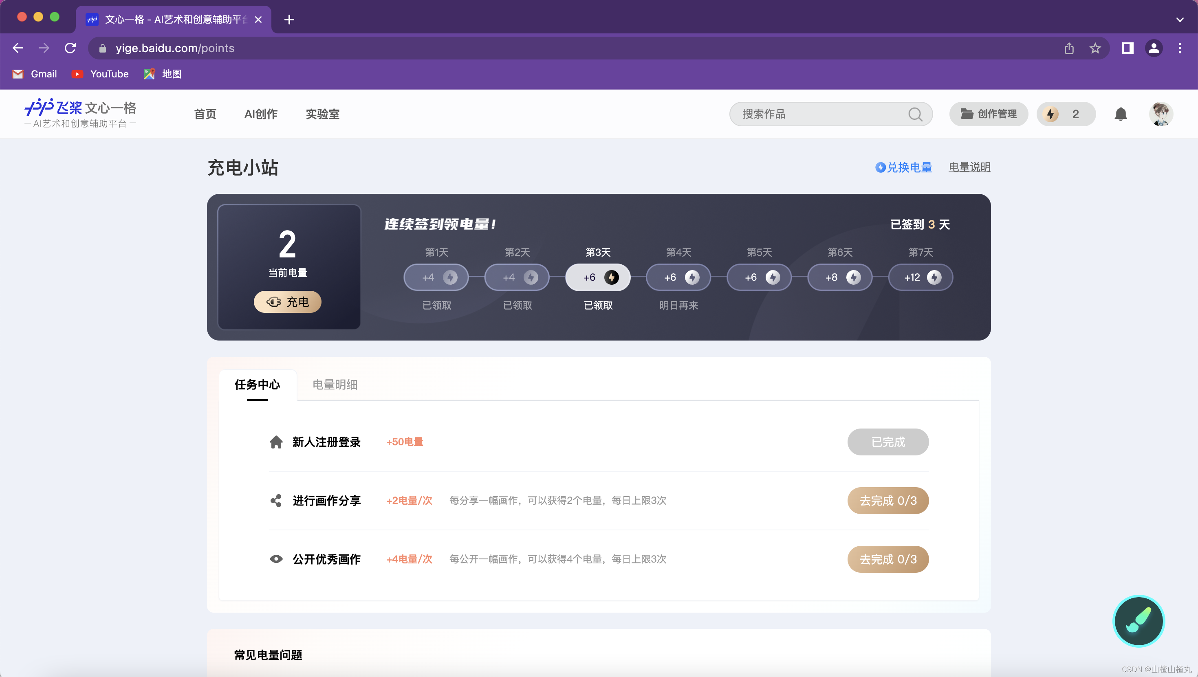The image size is (1198, 677).
Task: Click the Feijiang Wenxin Yige logo
Action: [80, 113]
